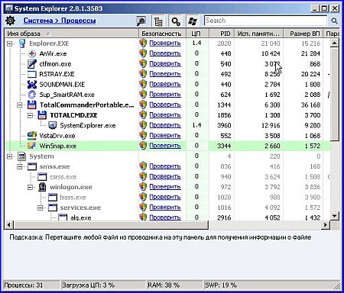The image size is (344, 293).
Task: Click Проверить link for ctfmon.exe
Action: [165, 63]
